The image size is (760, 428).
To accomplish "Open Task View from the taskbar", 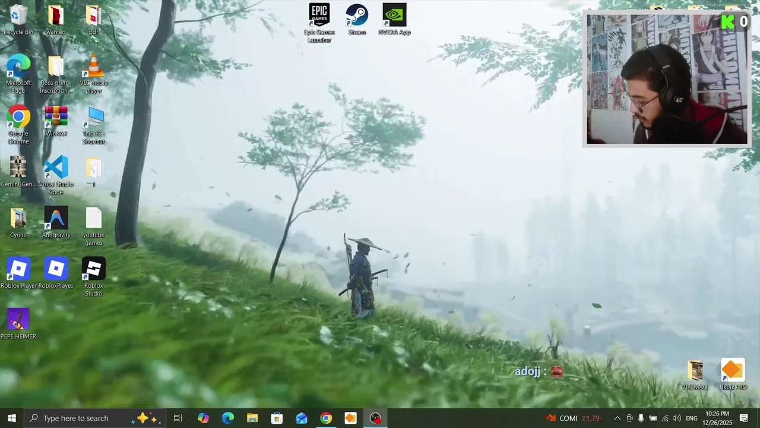I will (x=178, y=418).
